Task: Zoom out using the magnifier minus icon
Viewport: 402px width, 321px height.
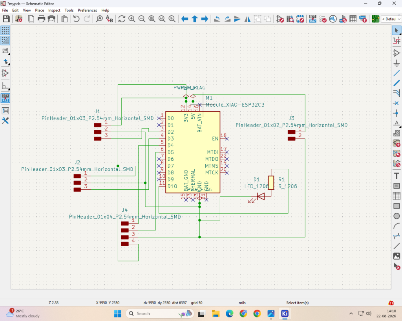Action: click(x=142, y=19)
